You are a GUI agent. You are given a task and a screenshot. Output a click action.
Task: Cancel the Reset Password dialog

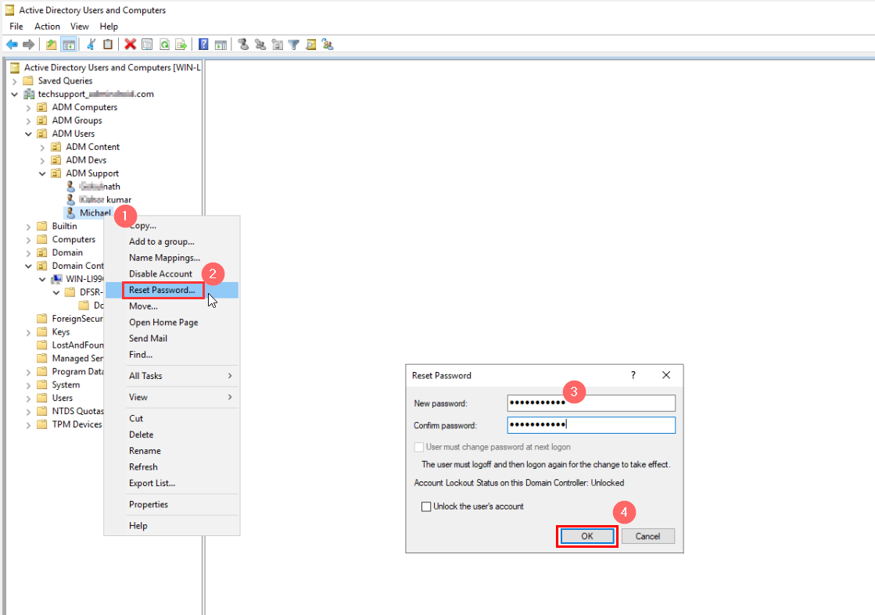648,536
